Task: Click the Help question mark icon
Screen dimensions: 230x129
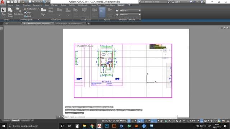Action: [202, 2]
